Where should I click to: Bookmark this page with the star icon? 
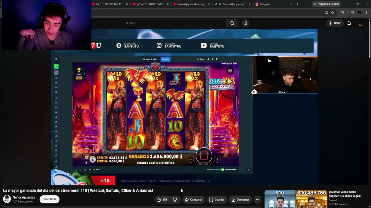click(x=332, y=13)
